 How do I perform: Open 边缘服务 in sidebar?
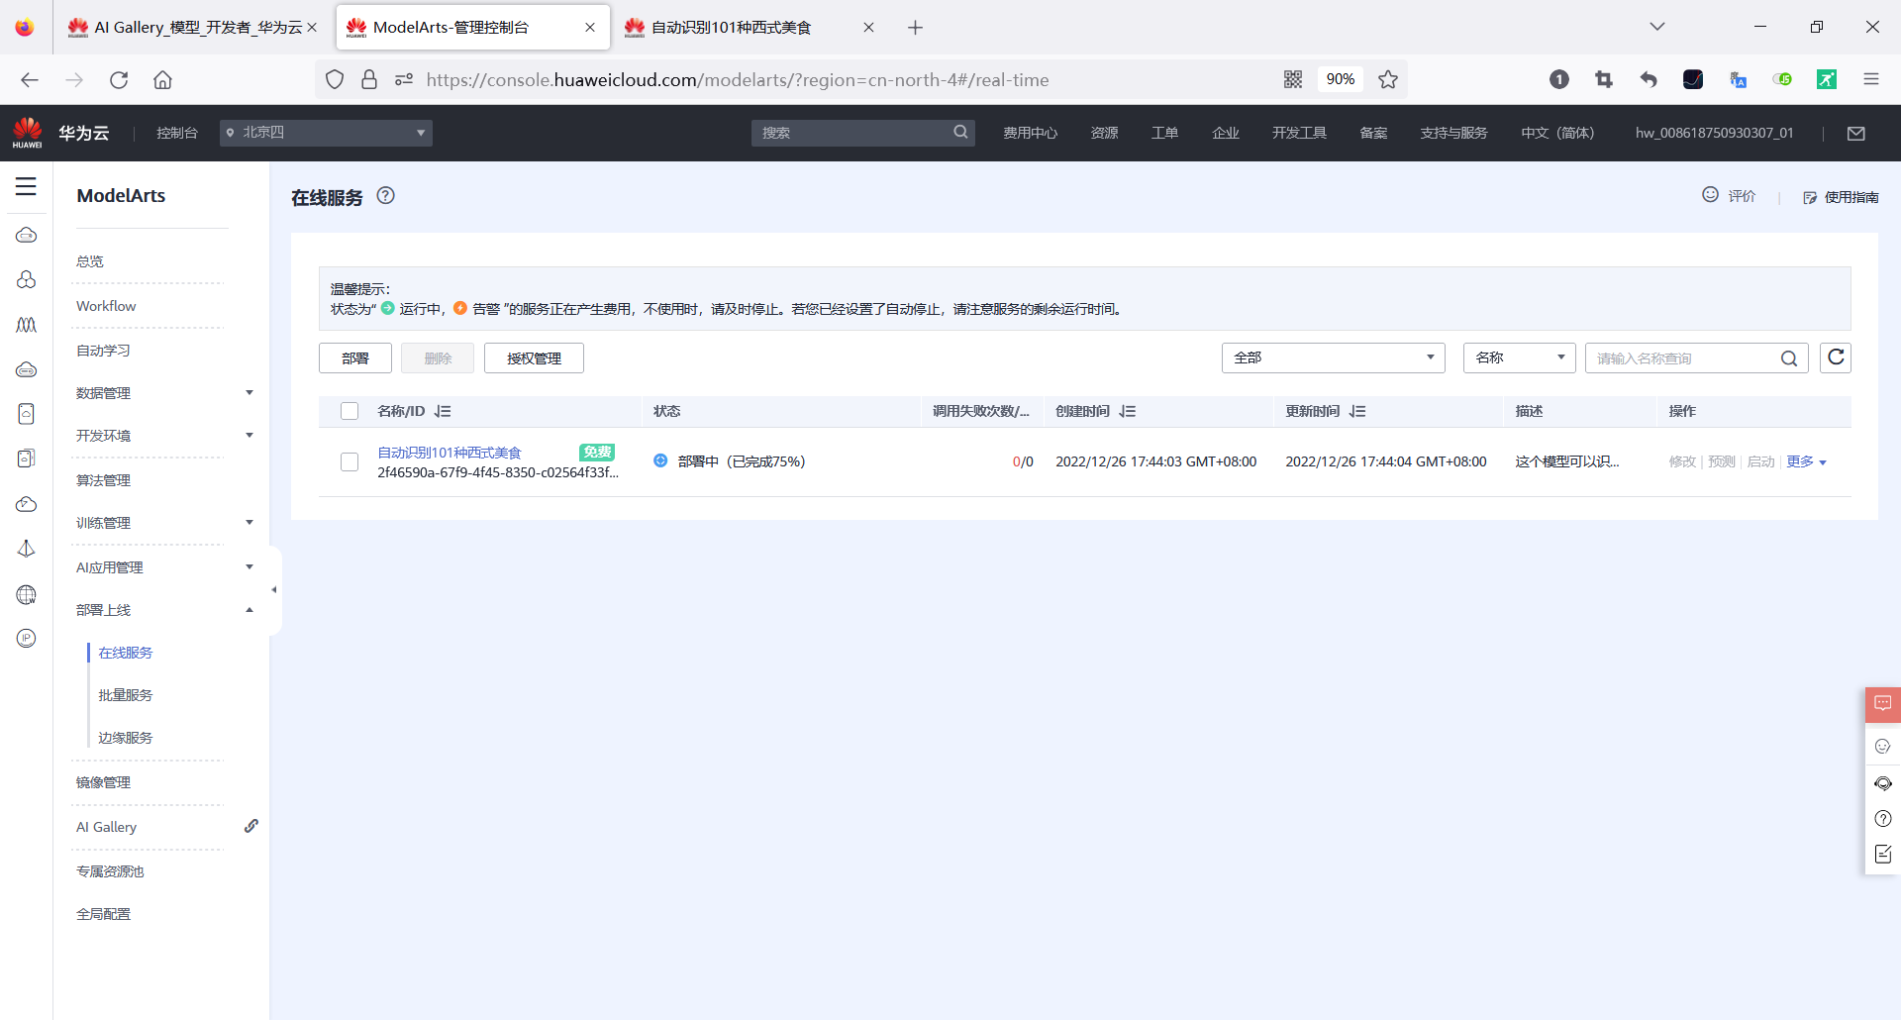[x=126, y=738]
